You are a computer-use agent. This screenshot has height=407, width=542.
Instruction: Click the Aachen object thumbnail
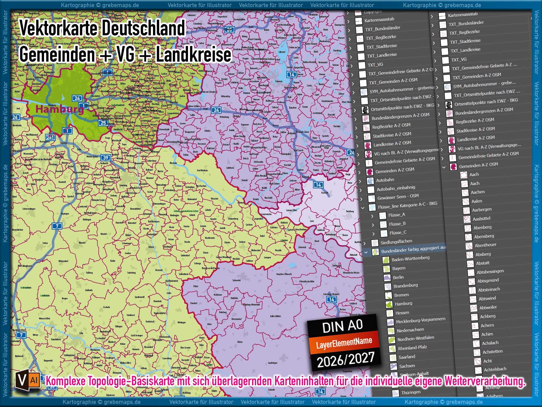465,193
